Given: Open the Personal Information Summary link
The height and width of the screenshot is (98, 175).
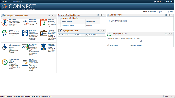Looking at the screenshot, I should click(x=52, y=32).
